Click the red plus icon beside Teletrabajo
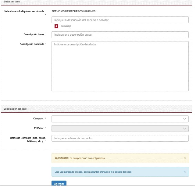The width and height of the screenshot is (196, 187). coord(56,26)
